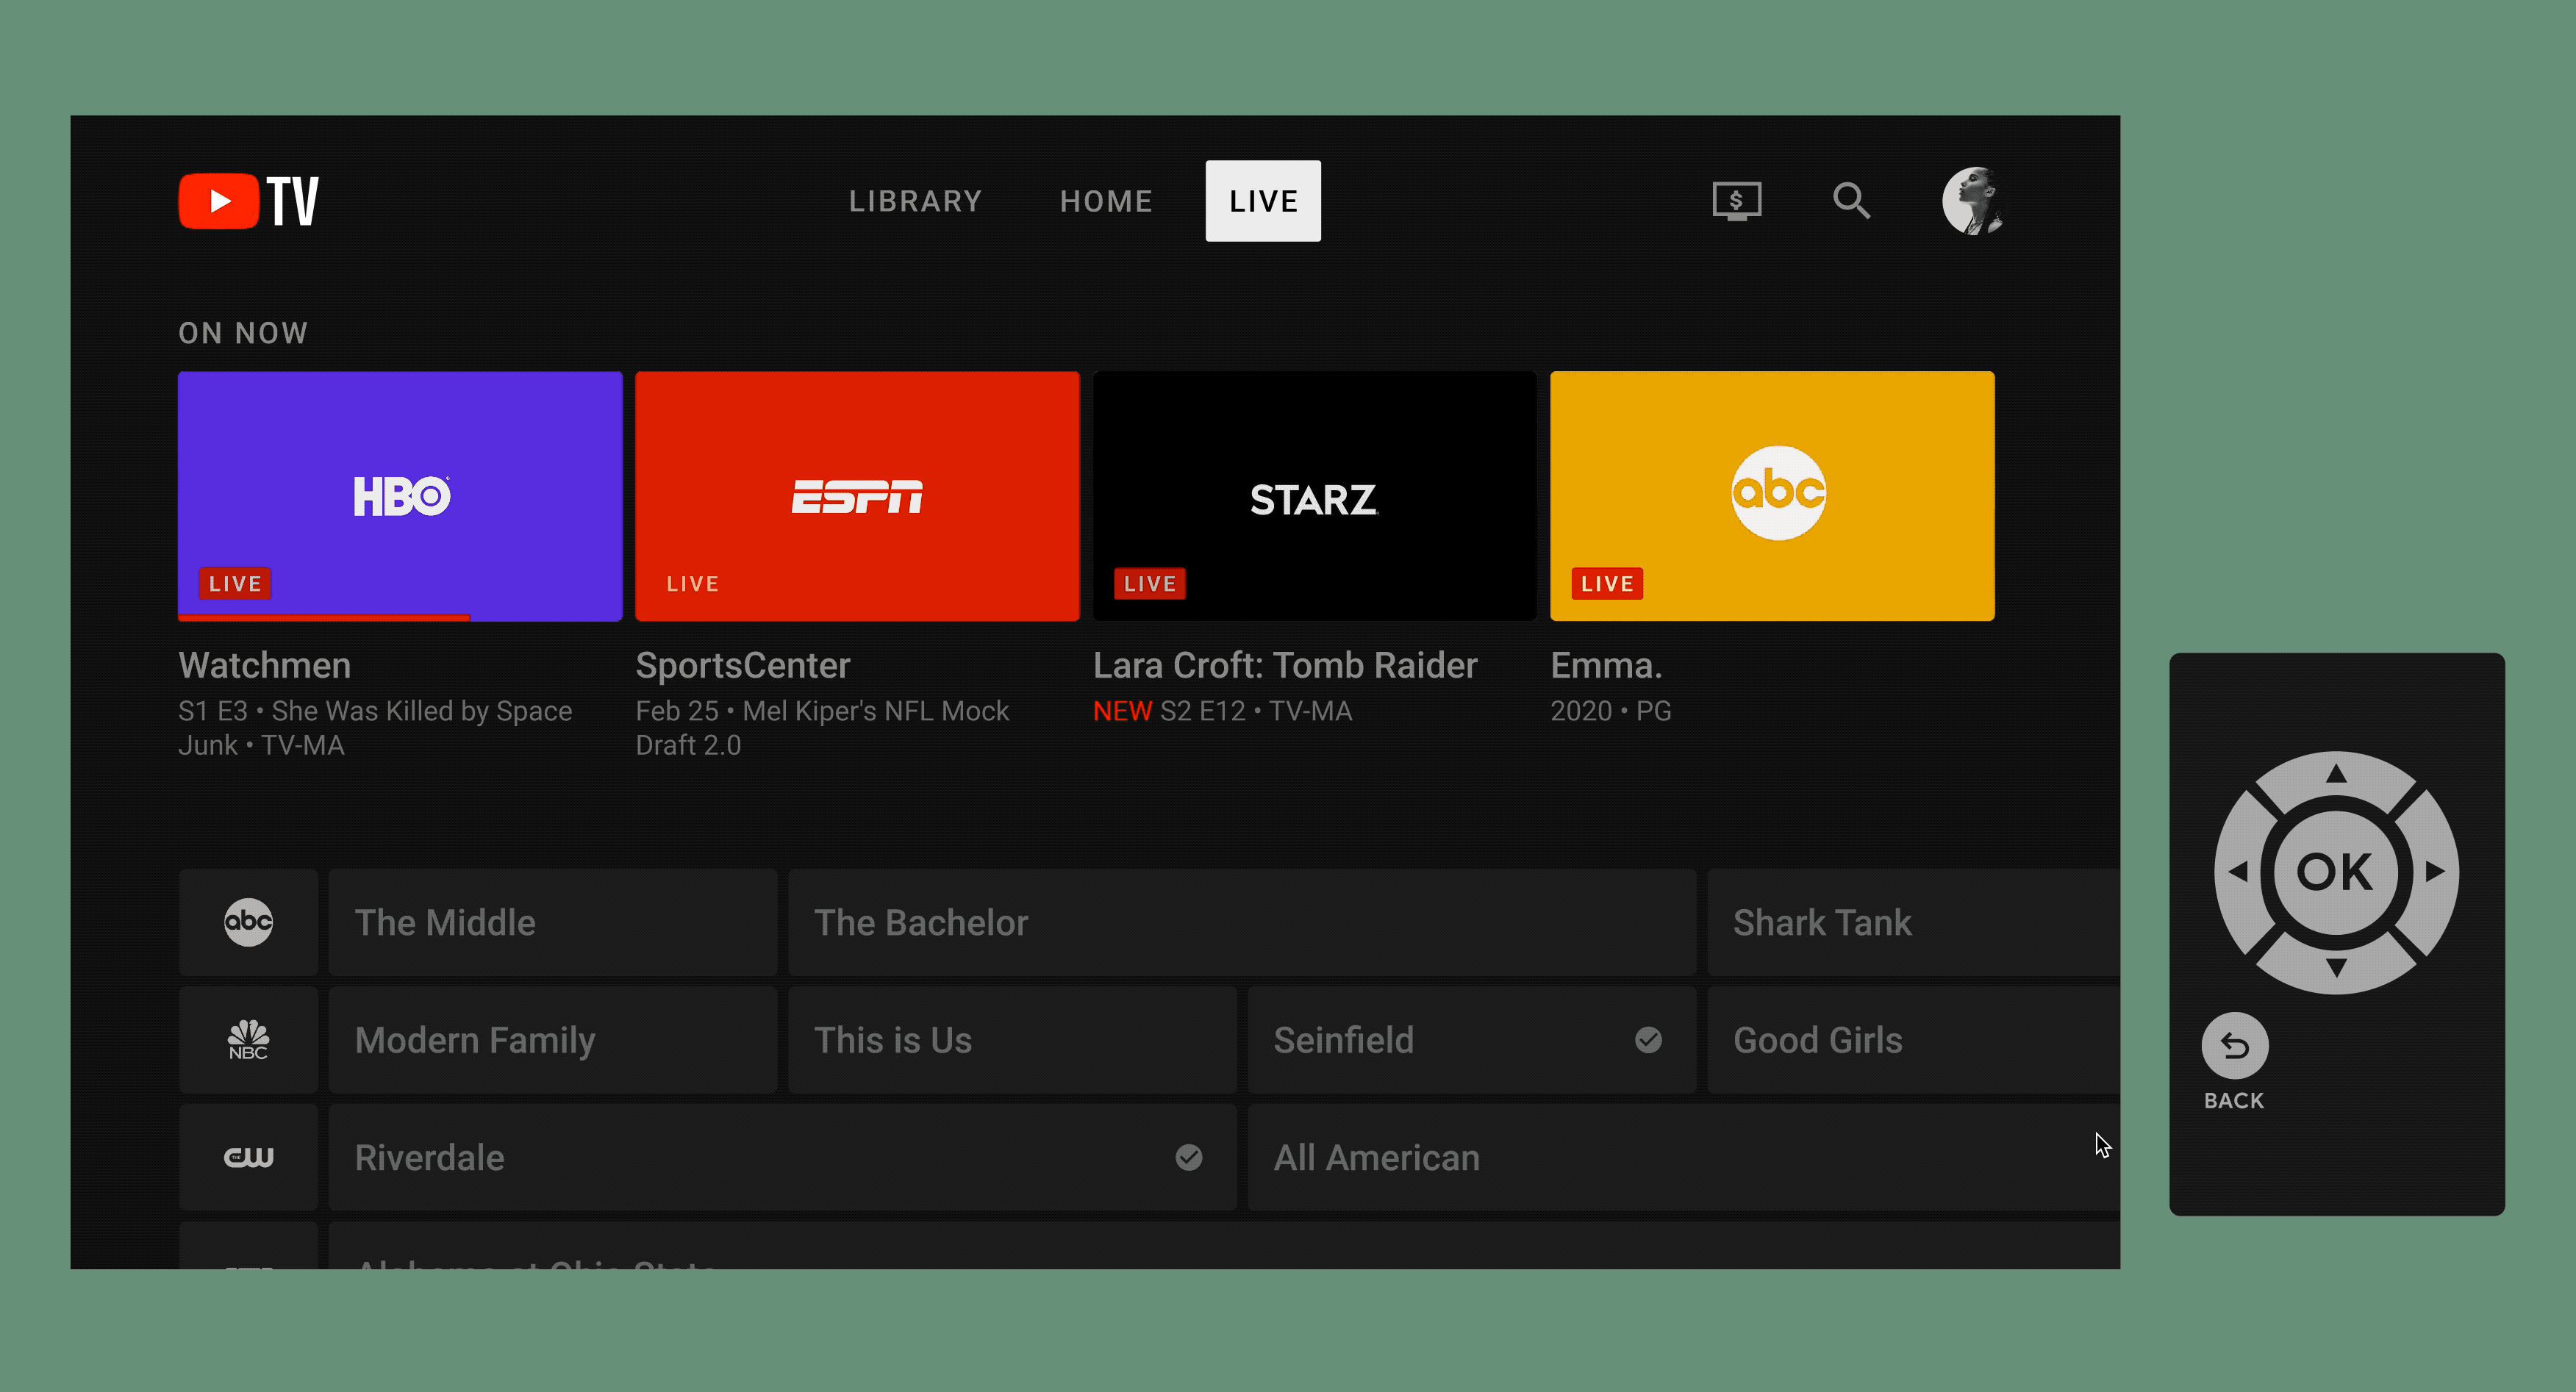
Task: Select the ABC channel icon in guide
Action: click(248, 922)
